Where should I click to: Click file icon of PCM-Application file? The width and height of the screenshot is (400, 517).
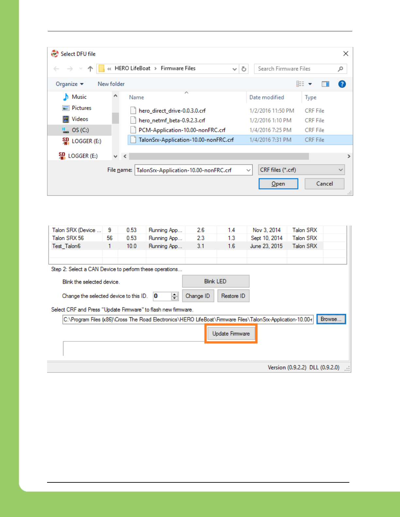click(x=133, y=130)
